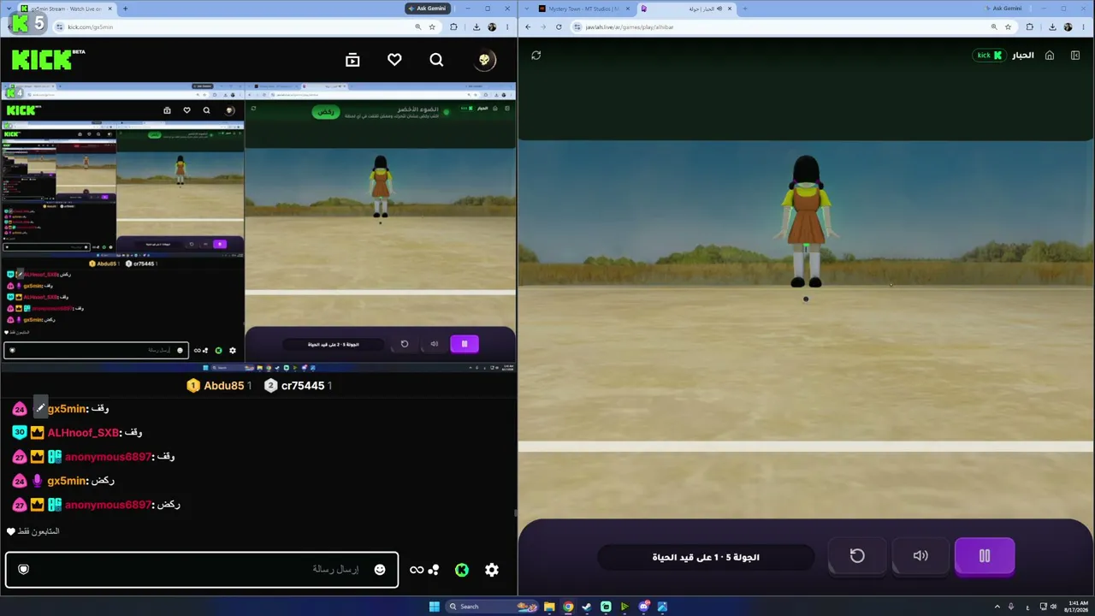The height and width of the screenshot is (616, 1095).
Task: Click the Abdu85 leaderboard entry
Action: pyautogui.click(x=219, y=386)
